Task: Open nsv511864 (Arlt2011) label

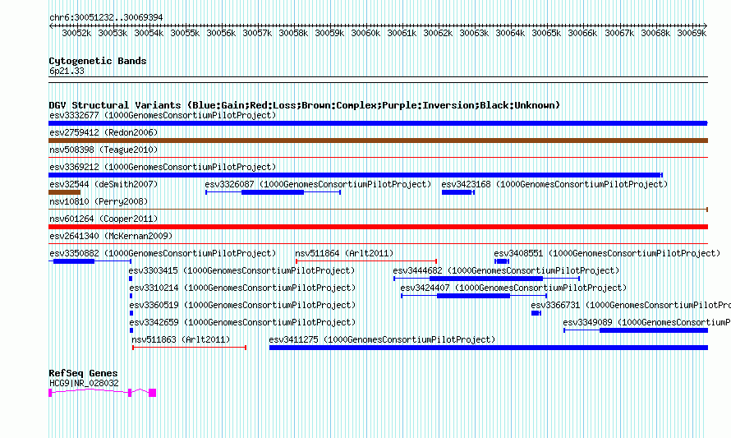Action: [x=344, y=253]
